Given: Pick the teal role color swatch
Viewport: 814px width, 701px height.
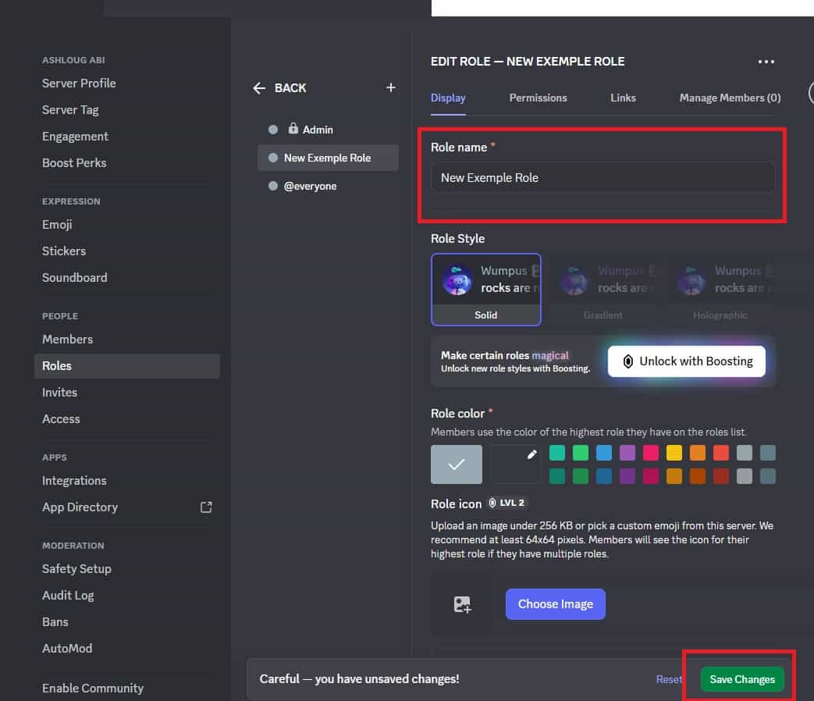Looking at the screenshot, I should coord(559,453).
